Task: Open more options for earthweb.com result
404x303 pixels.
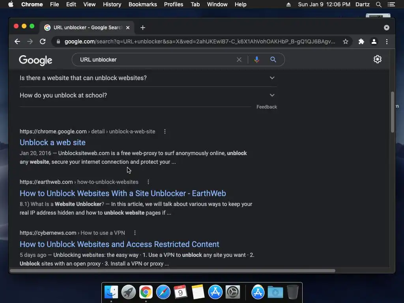Action: pyautogui.click(x=148, y=182)
